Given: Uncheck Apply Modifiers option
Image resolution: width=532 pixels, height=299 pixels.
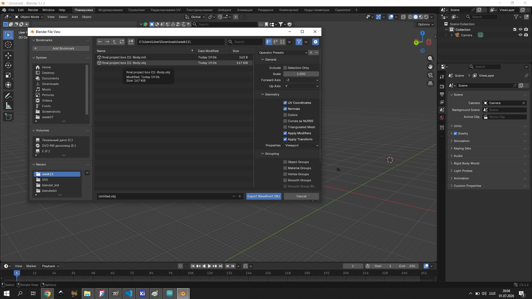Looking at the screenshot, I should point(285,133).
